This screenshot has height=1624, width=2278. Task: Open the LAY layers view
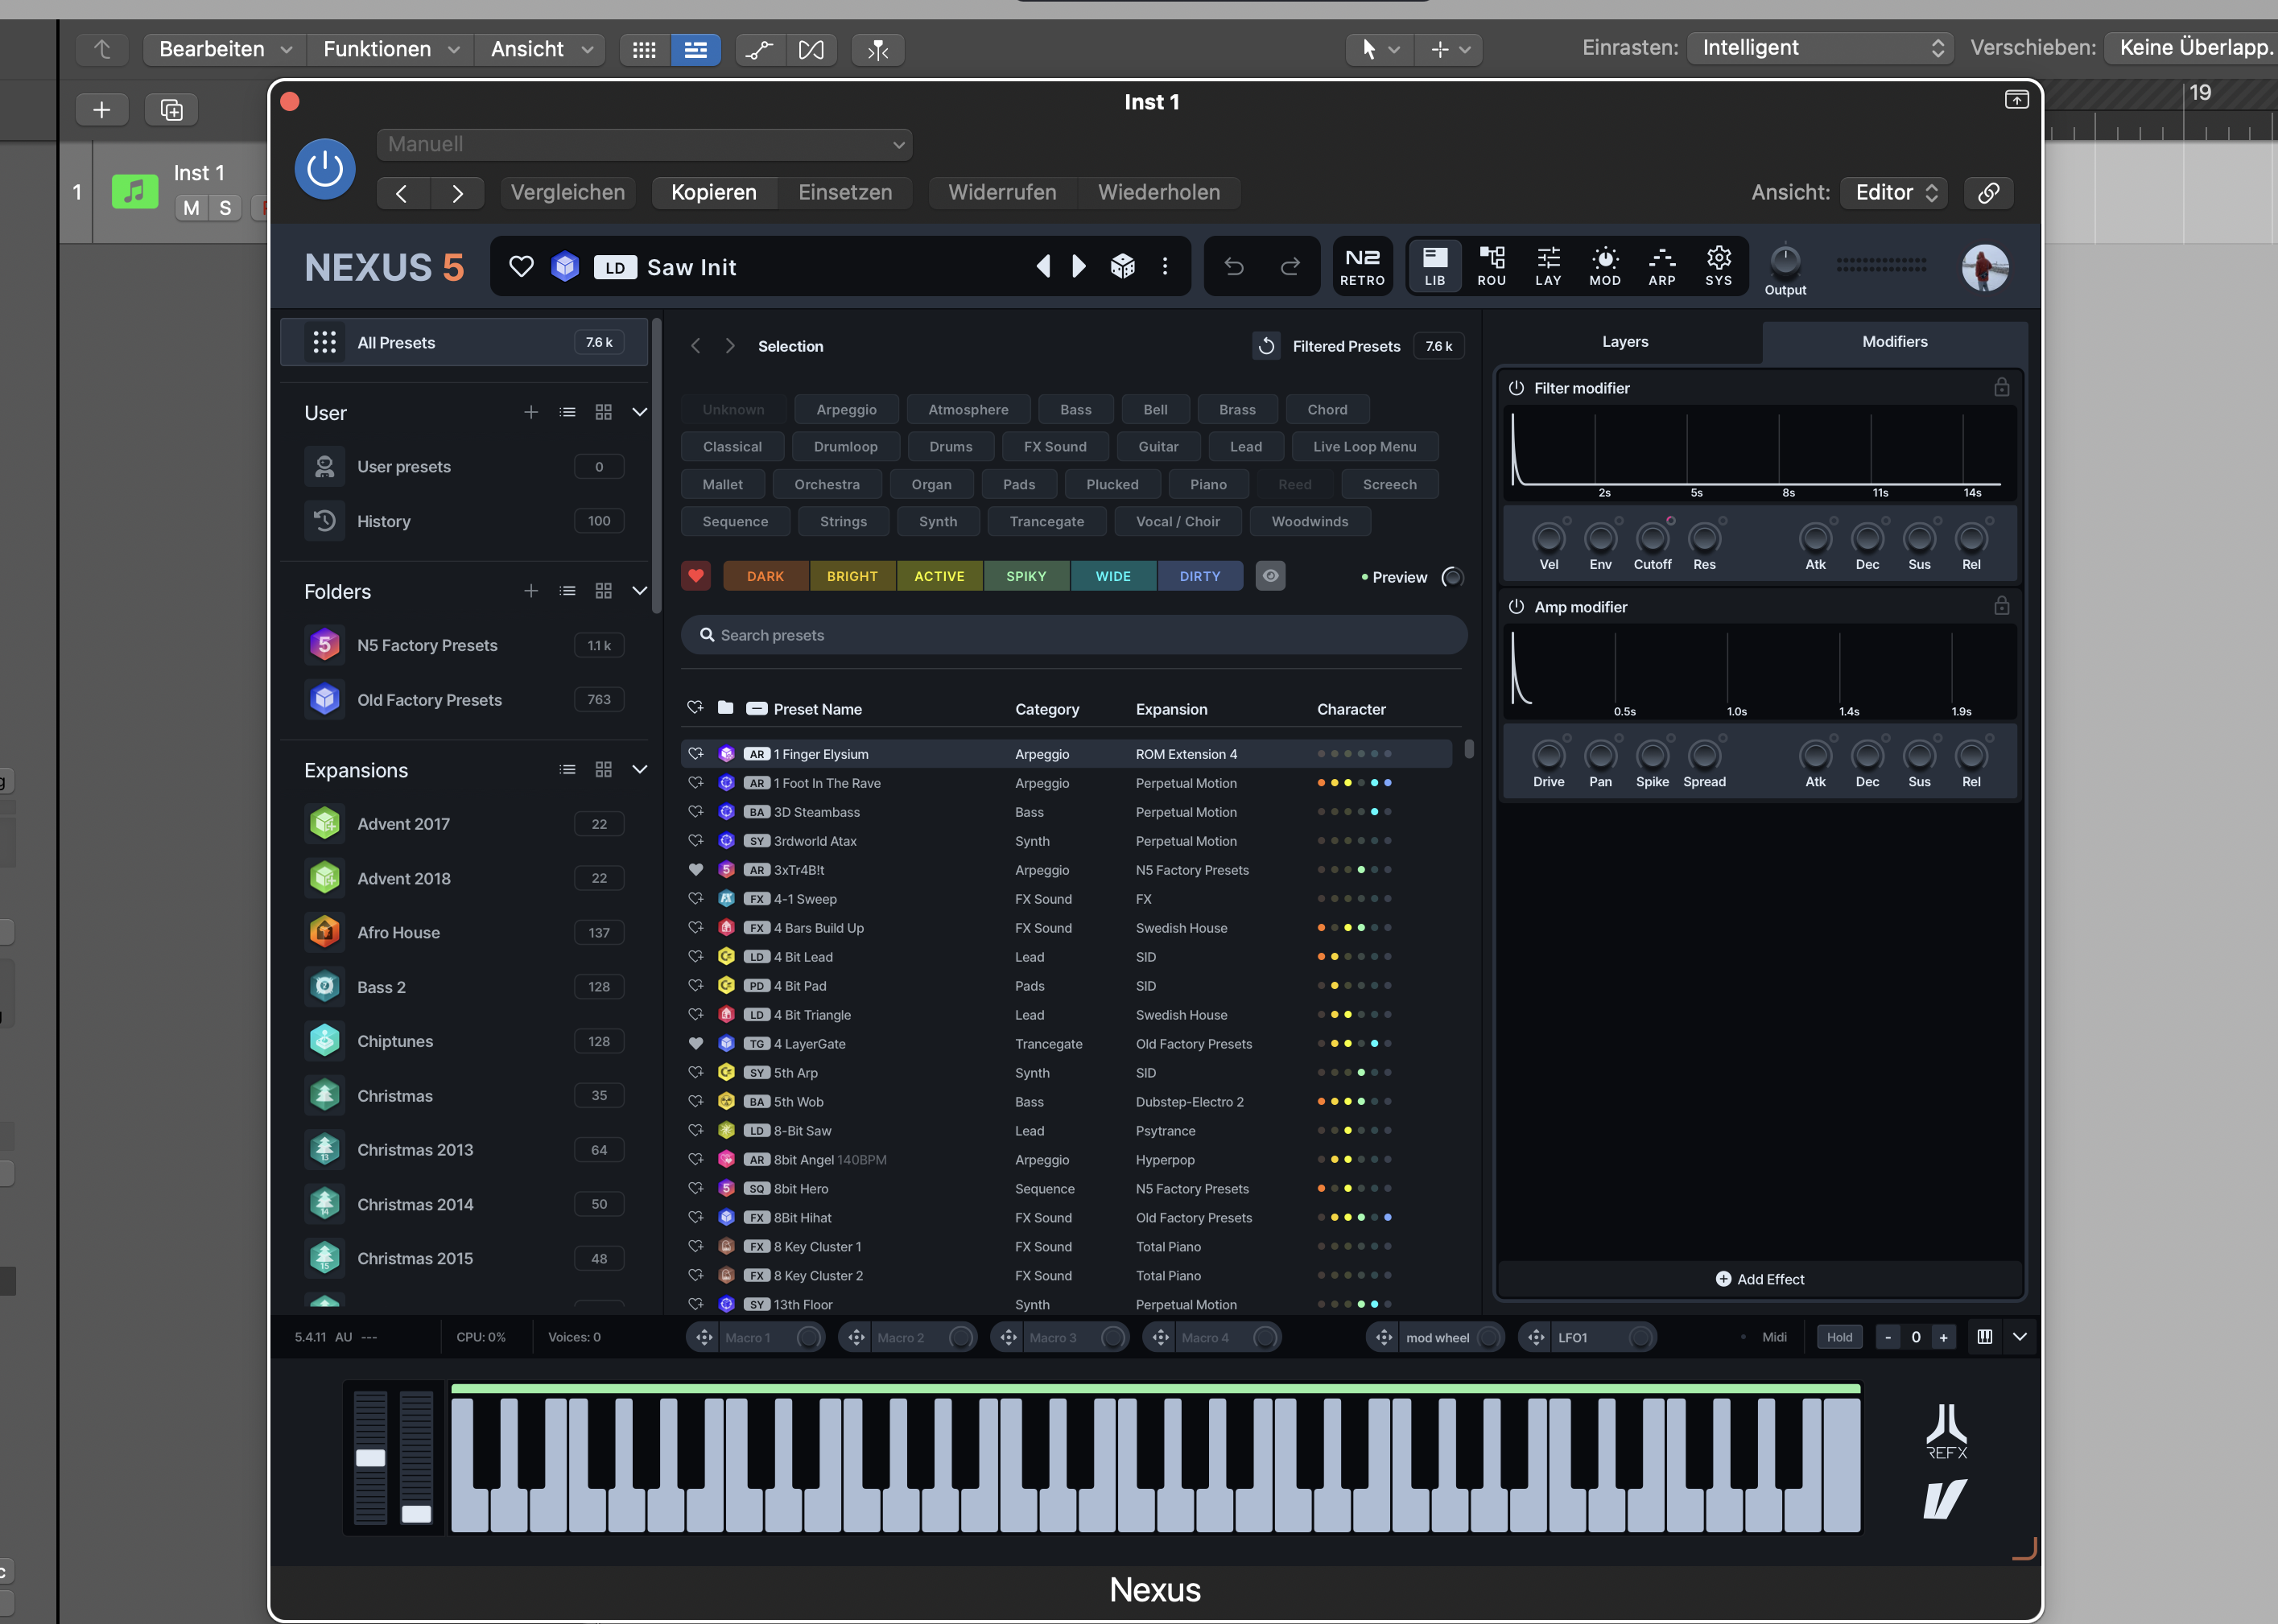pyautogui.click(x=1548, y=267)
